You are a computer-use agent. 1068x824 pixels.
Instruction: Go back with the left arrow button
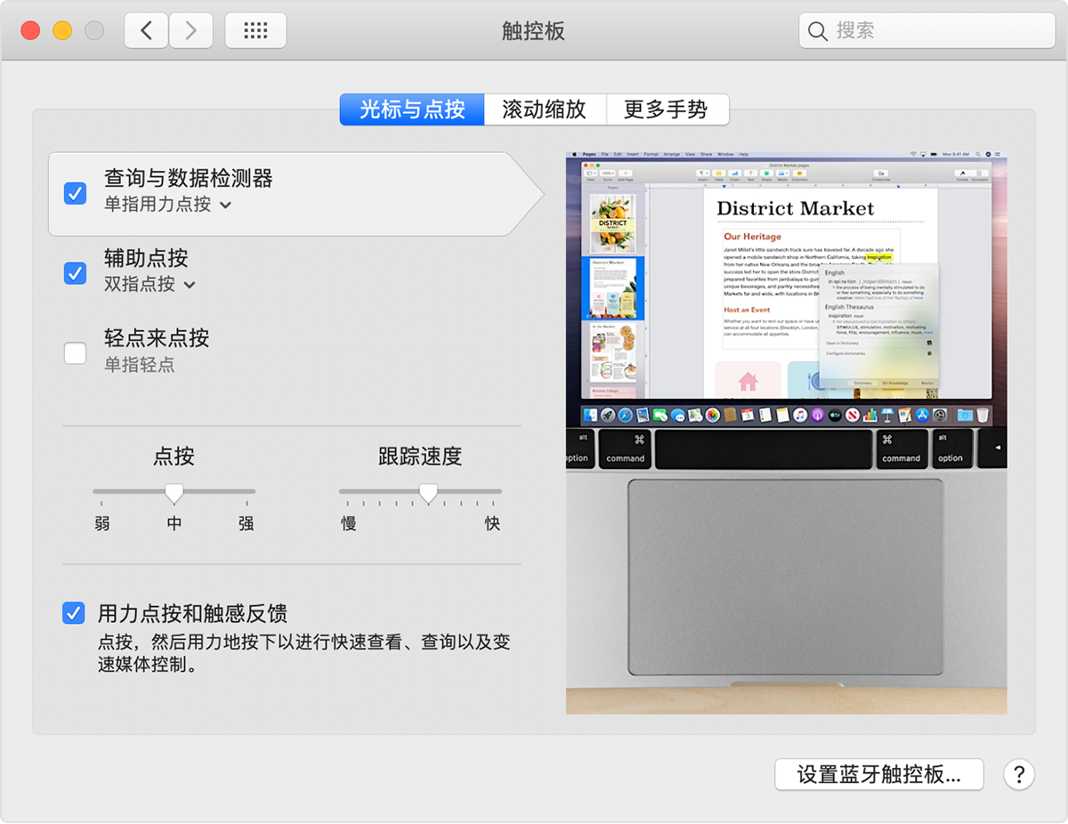[x=147, y=31]
